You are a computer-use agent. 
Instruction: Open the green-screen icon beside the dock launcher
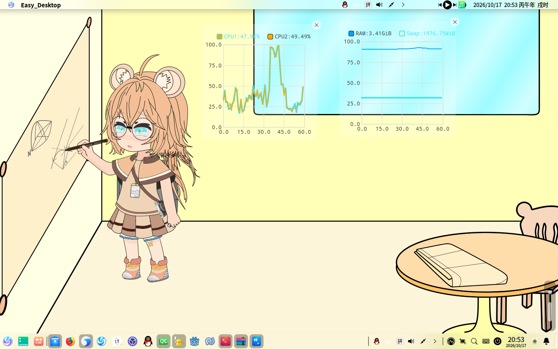point(23,341)
